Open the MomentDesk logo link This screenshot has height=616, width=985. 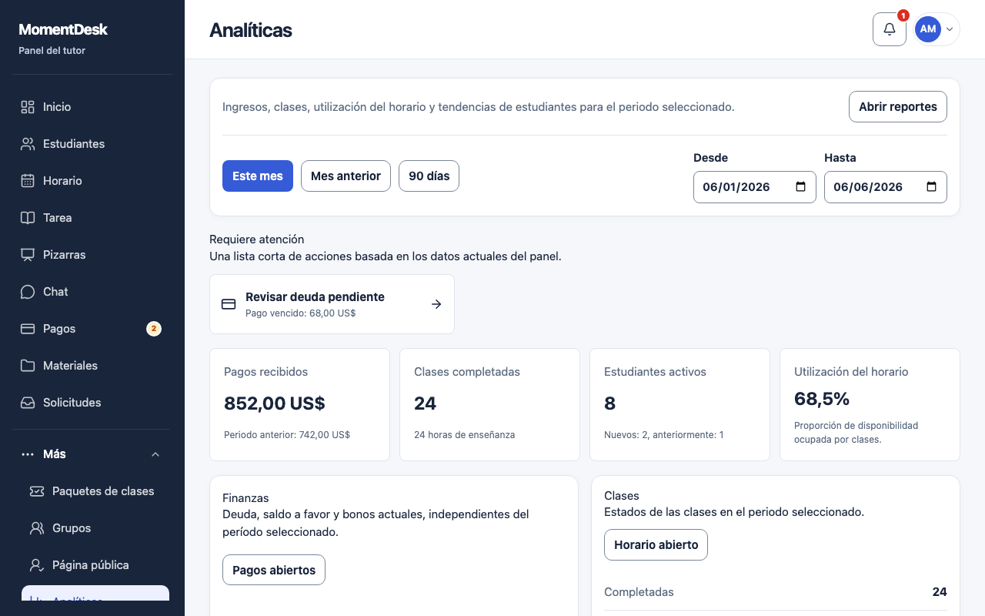[63, 29]
